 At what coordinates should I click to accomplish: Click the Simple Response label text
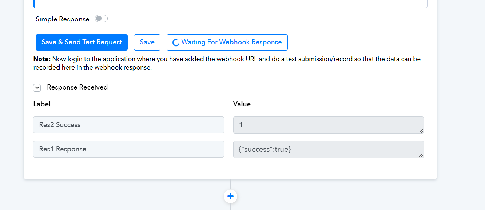click(62, 19)
